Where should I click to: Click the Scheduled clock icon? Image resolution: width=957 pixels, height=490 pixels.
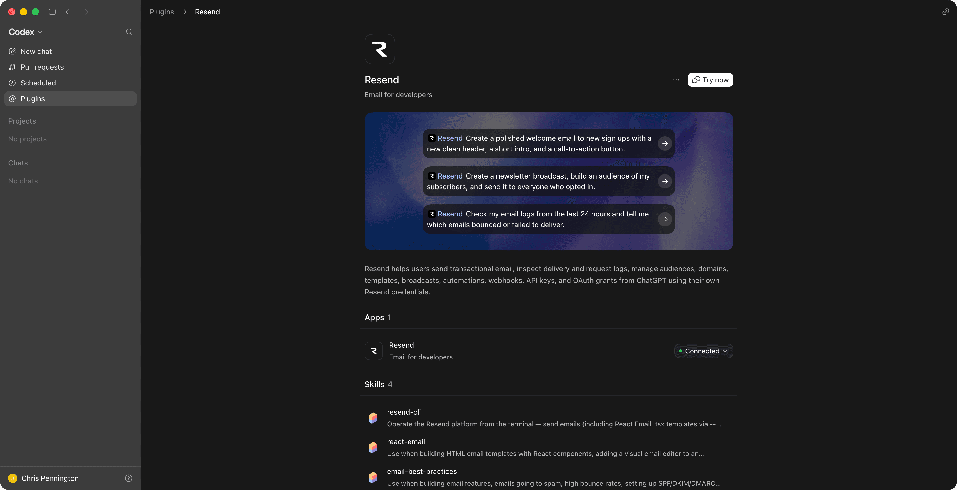click(12, 83)
